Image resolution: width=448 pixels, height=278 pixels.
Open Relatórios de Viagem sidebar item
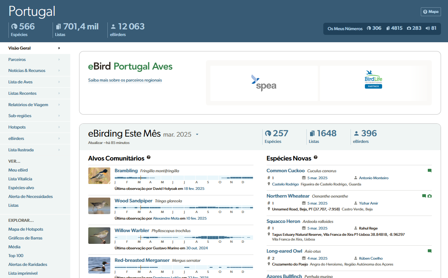point(35,105)
